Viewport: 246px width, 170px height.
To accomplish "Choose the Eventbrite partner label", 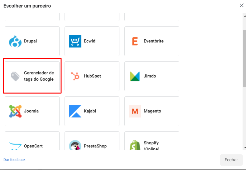I will click(x=154, y=41).
